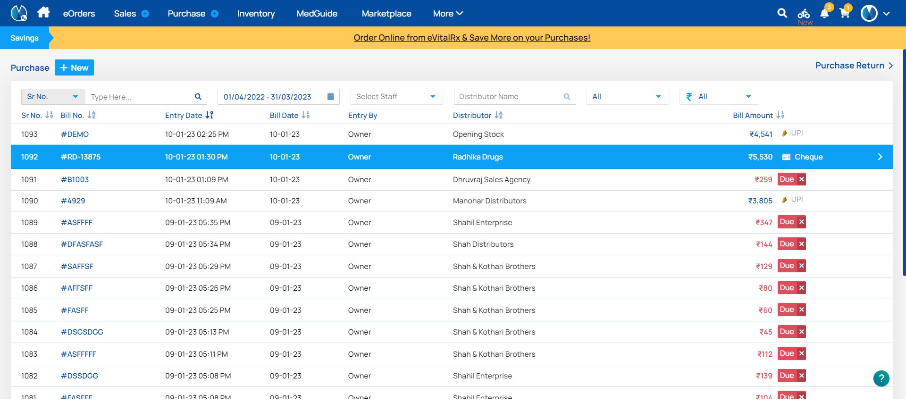Open Marketplace menu
The width and height of the screenshot is (906, 403).
point(386,14)
